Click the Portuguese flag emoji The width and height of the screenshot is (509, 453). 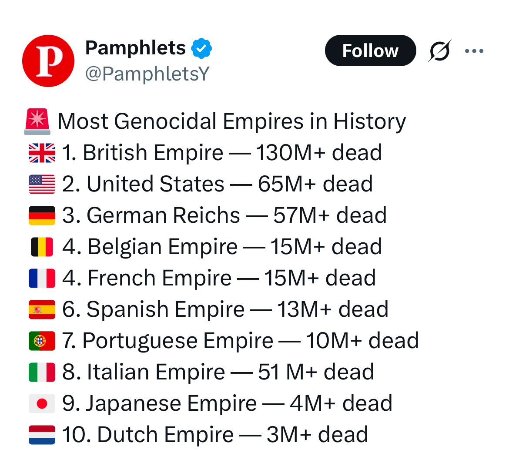[42, 341]
